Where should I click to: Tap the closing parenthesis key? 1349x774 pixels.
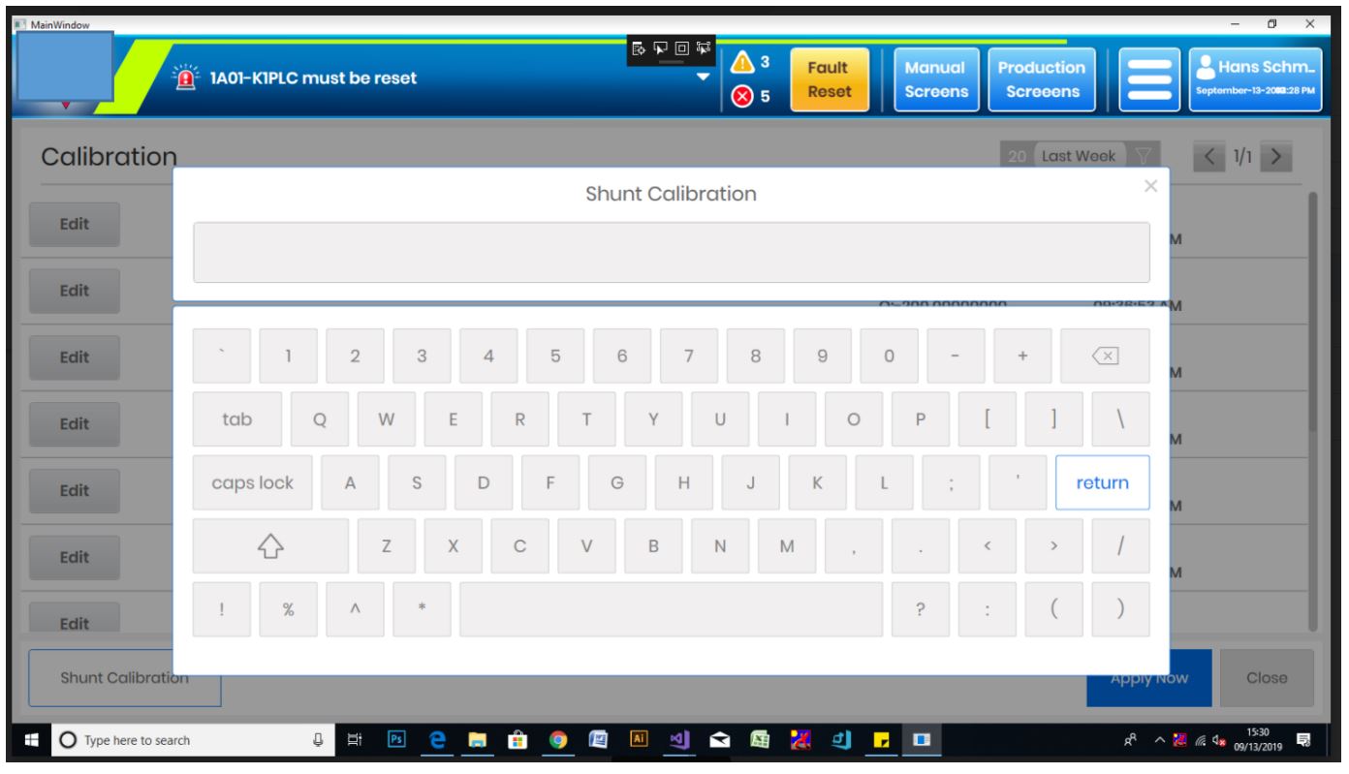(x=1121, y=609)
